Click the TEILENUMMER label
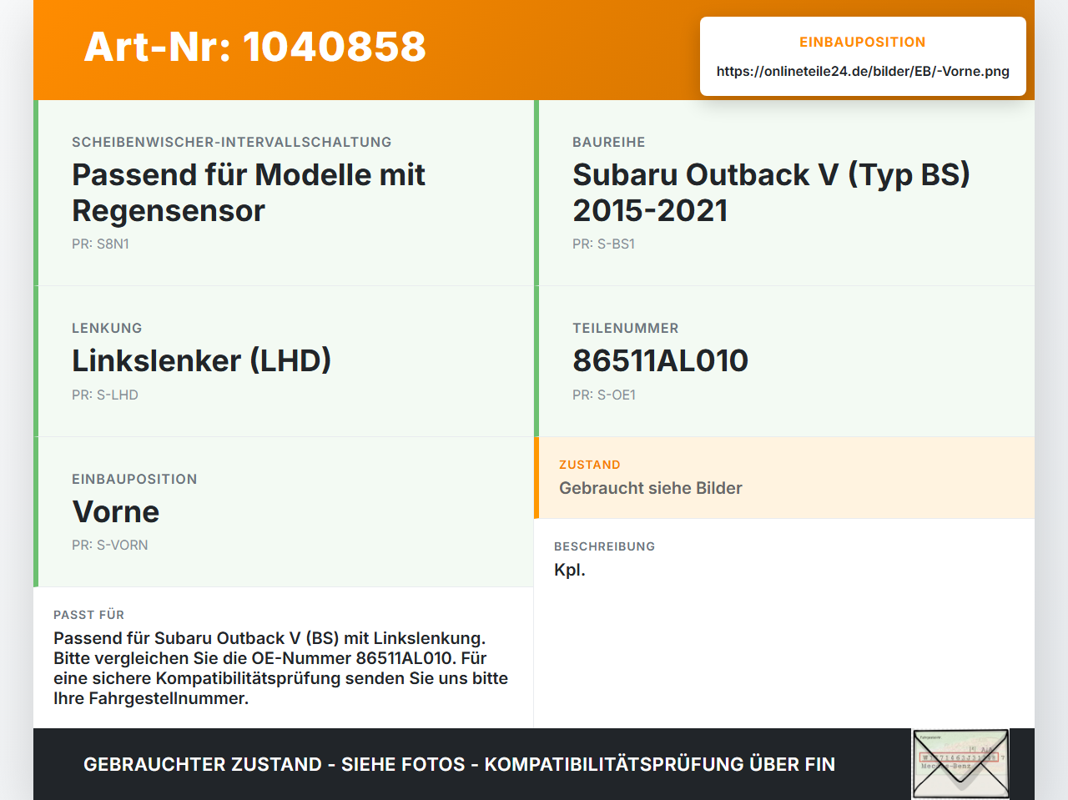 tap(626, 328)
